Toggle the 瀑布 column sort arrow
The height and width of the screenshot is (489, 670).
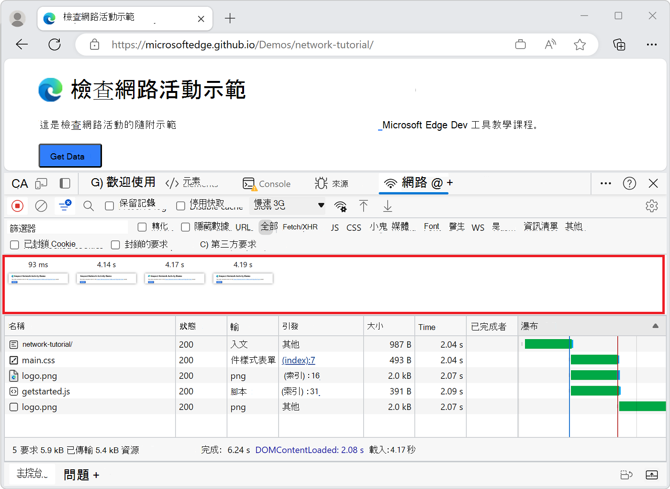(x=655, y=325)
